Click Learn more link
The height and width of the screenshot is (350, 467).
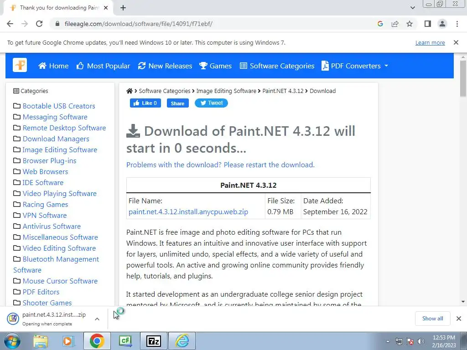430,42
